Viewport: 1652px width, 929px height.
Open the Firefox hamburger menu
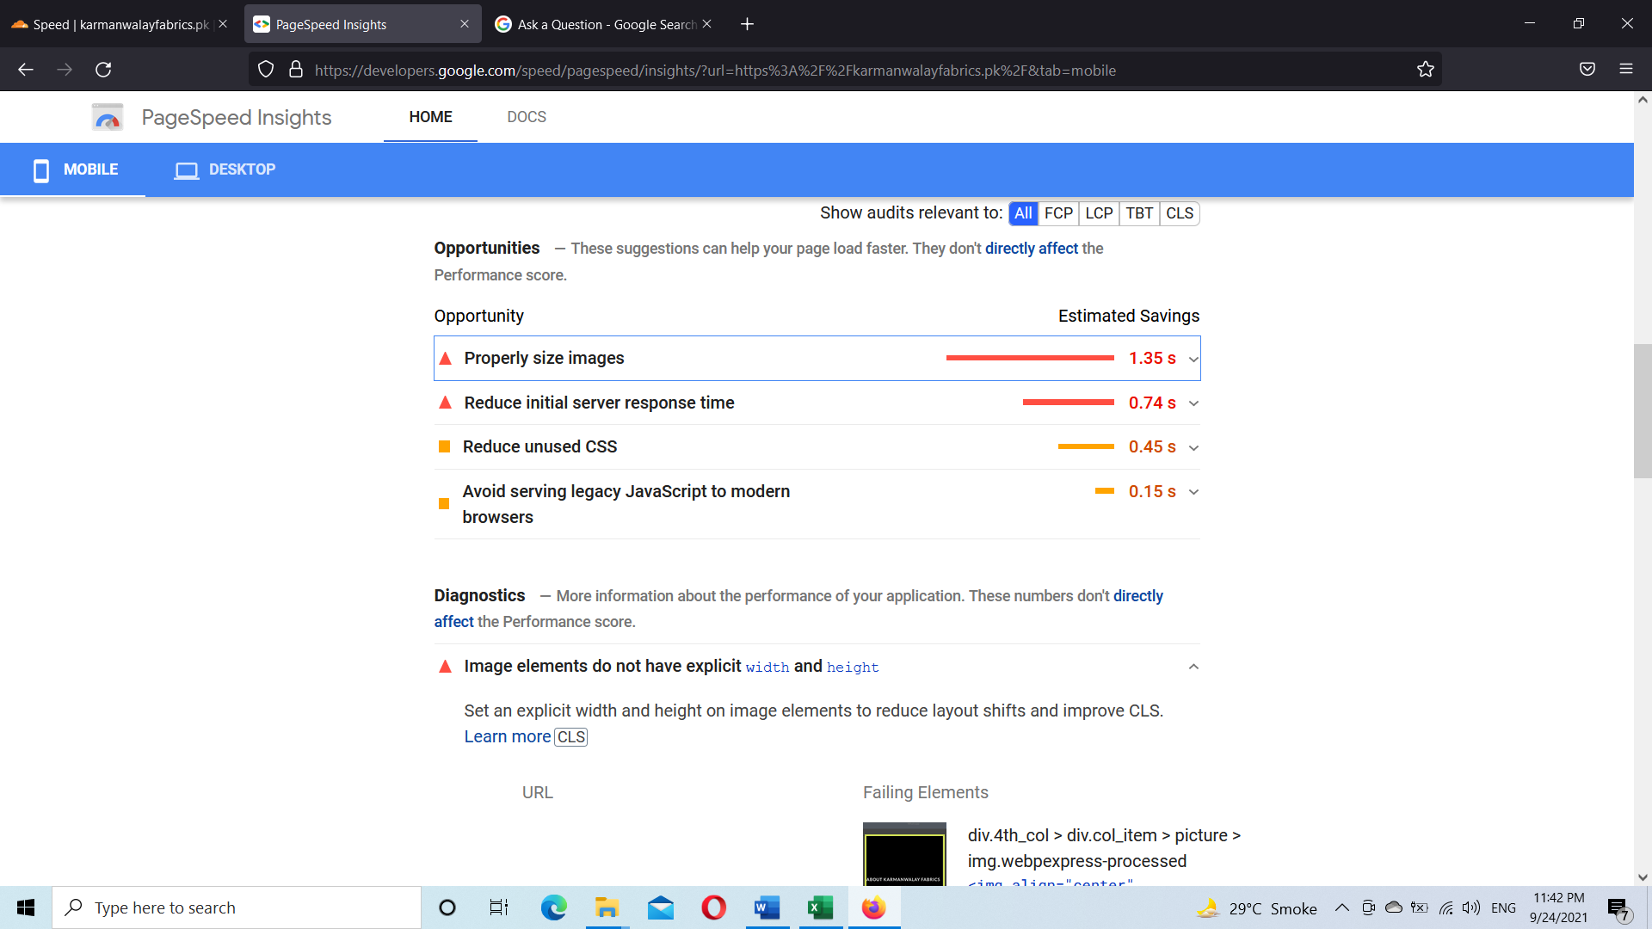click(x=1628, y=70)
